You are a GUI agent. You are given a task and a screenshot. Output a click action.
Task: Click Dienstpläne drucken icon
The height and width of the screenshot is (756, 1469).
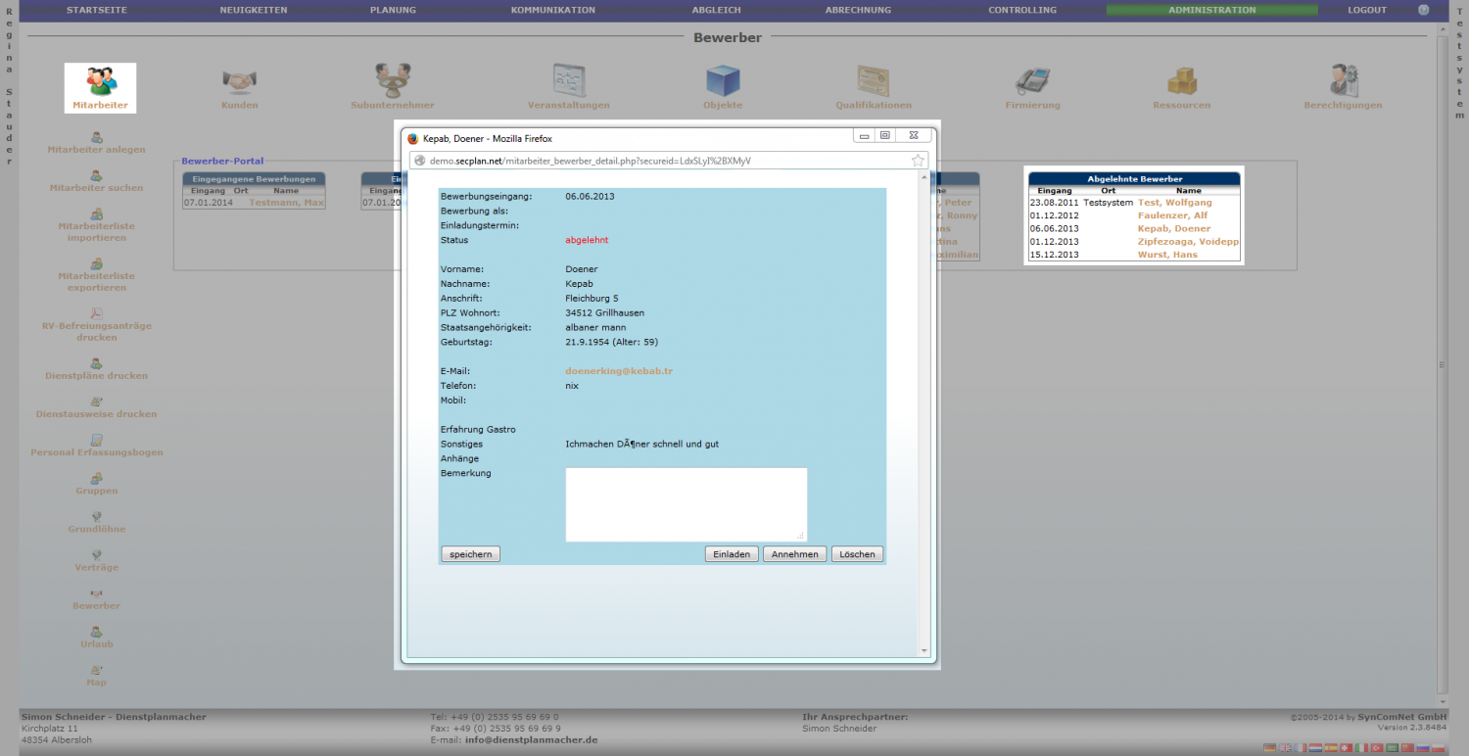point(96,363)
